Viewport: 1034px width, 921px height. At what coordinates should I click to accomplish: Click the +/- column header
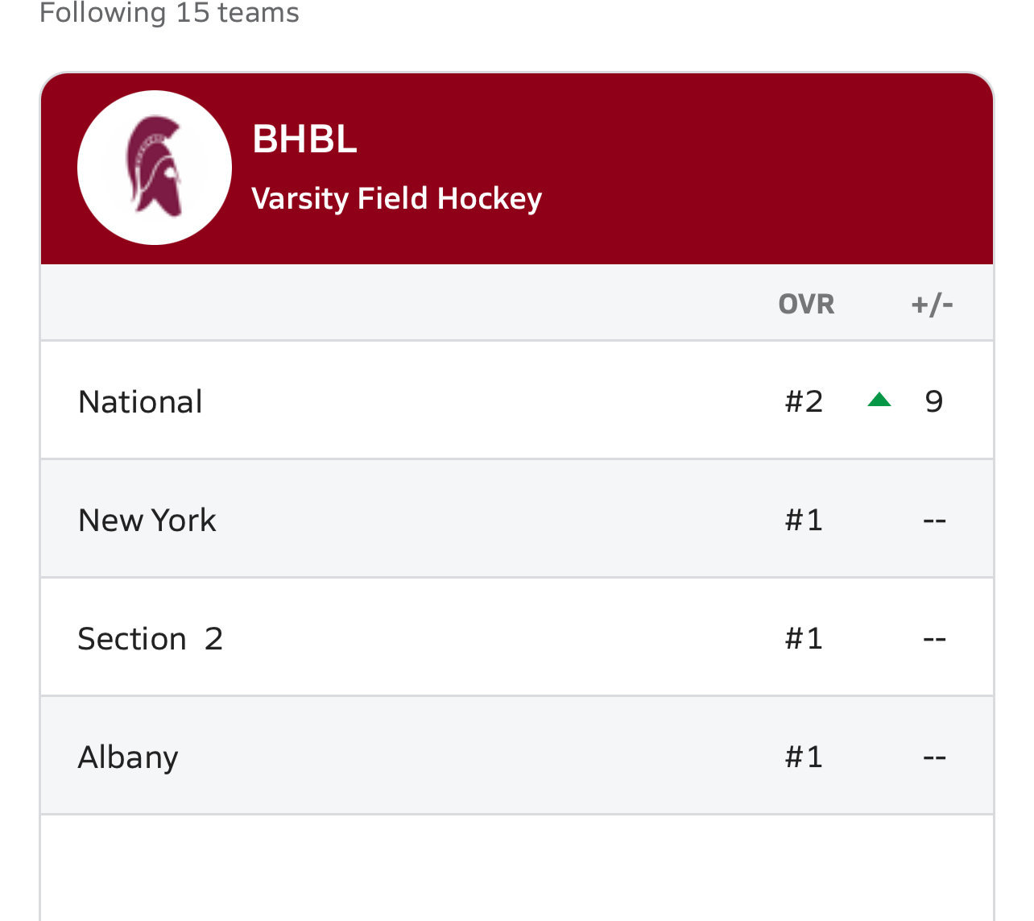(933, 304)
